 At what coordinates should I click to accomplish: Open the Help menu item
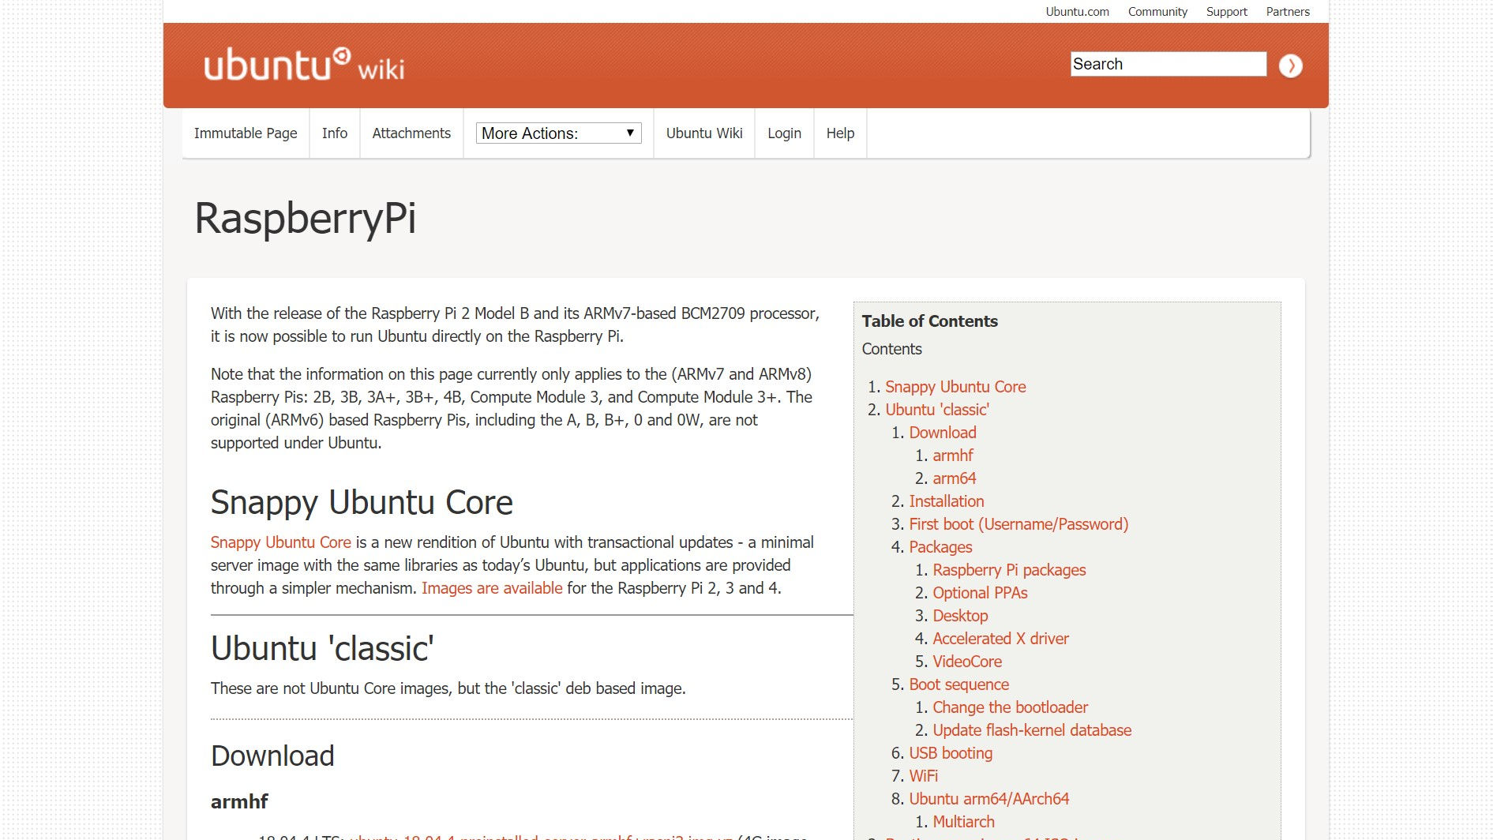click(x=840, y=133)
